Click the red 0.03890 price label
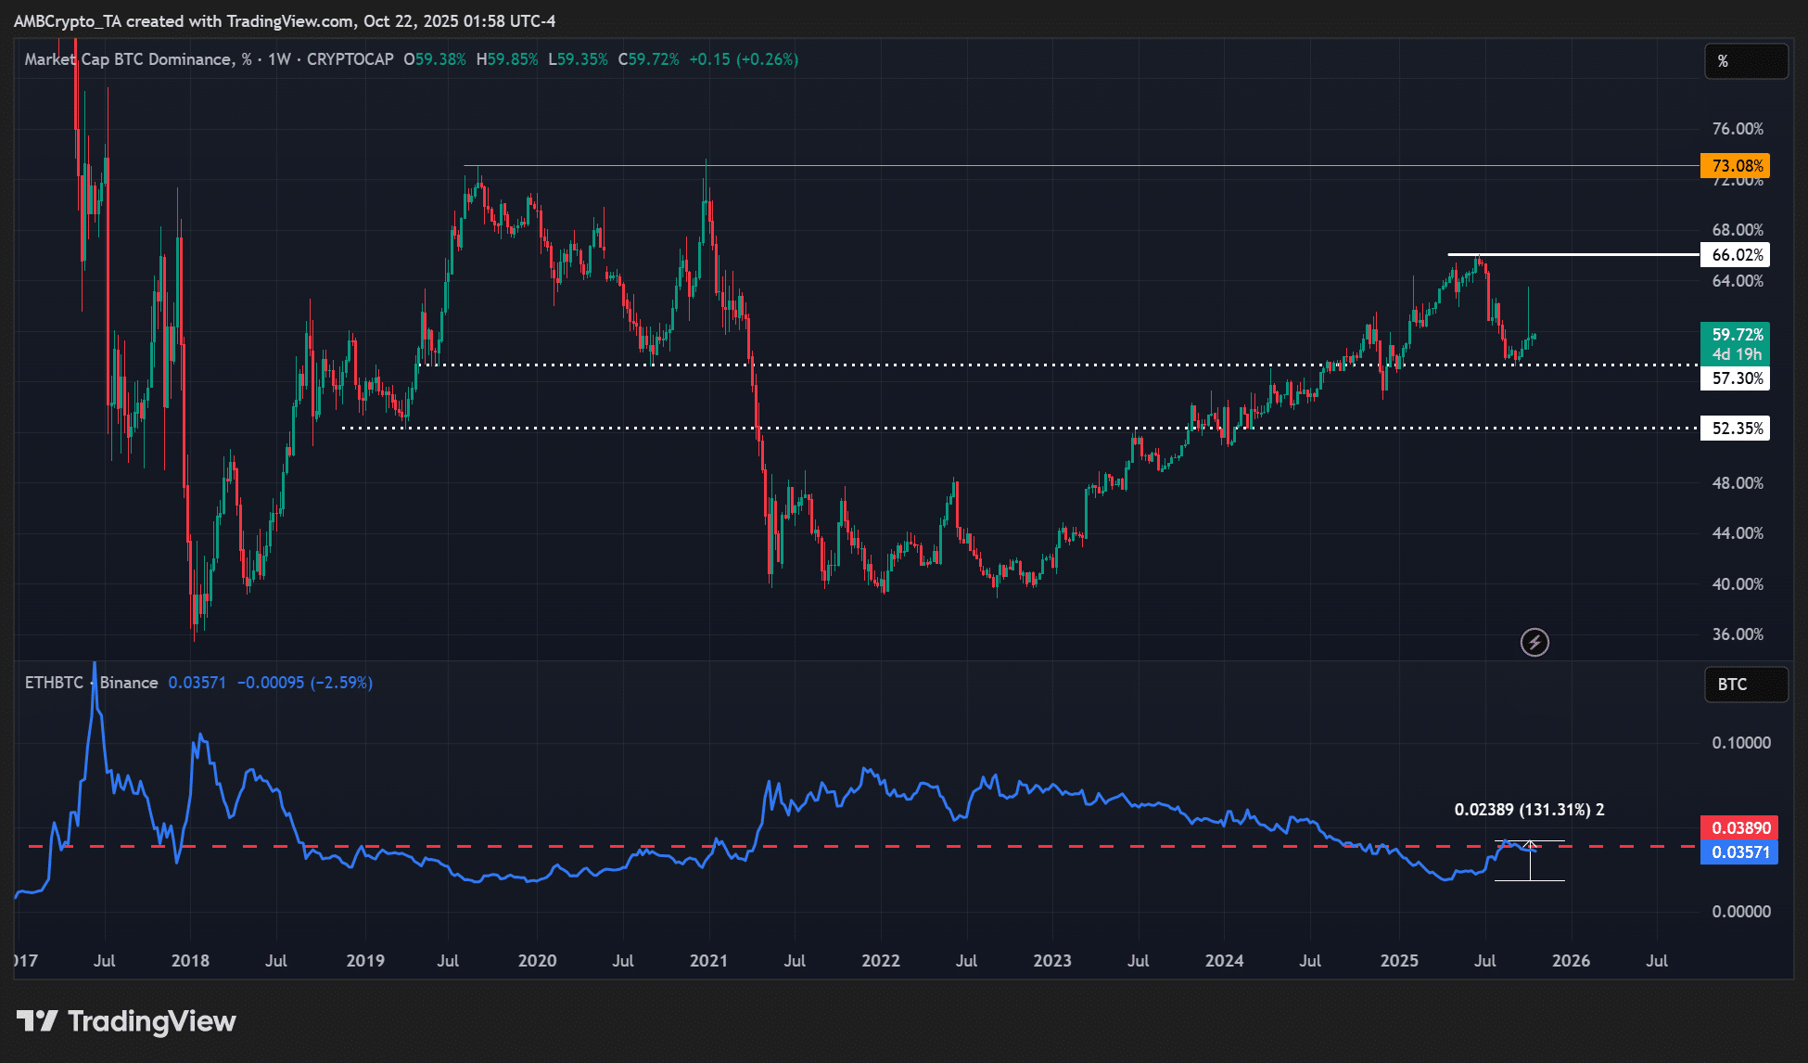Image resolution: width=1808 pixels, height=1063 pixels. tap(1739, 827)
